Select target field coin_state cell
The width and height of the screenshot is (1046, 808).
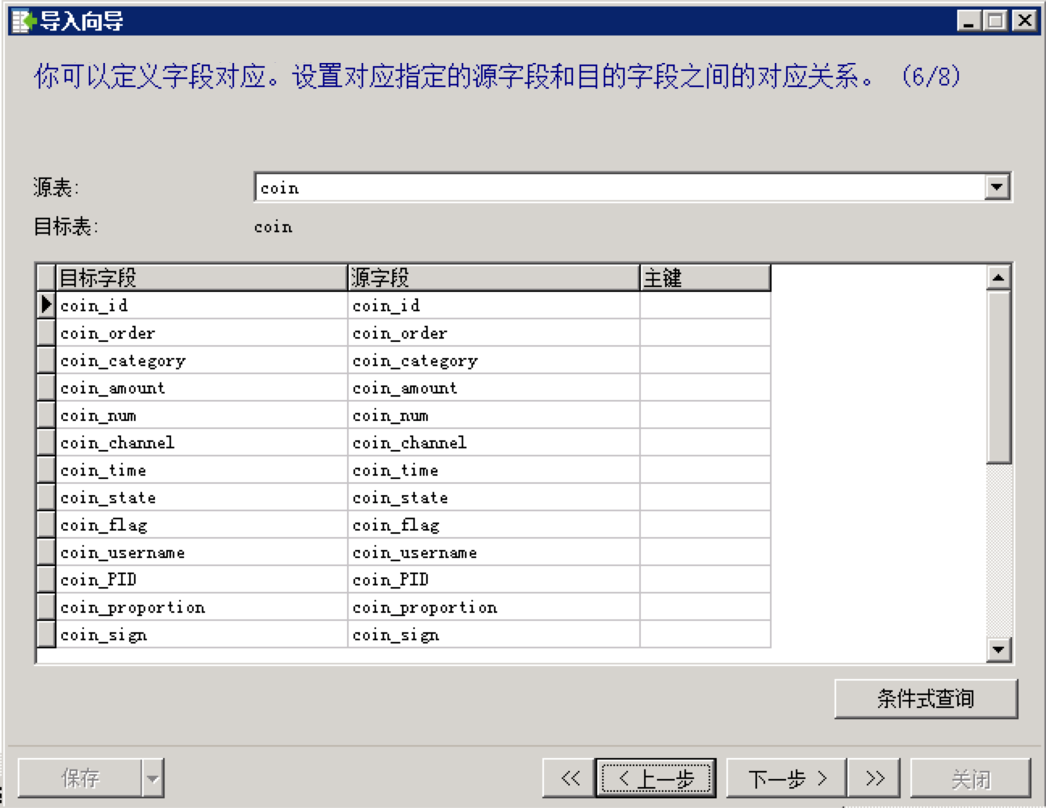pos(202,498)
